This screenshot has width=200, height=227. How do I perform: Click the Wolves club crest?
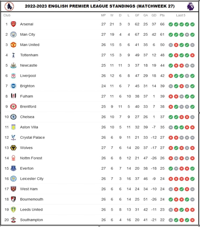point(13,148)
